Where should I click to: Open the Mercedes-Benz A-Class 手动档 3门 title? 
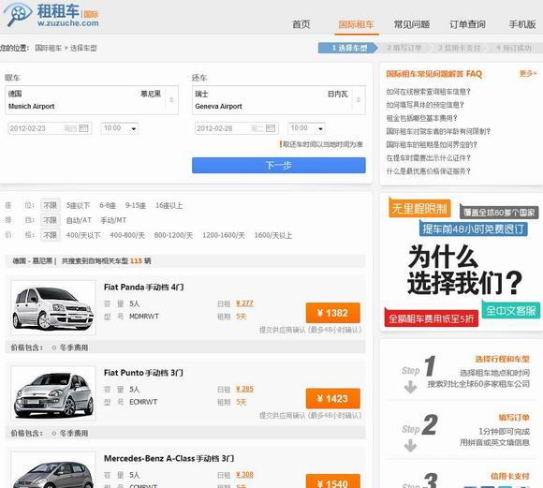[x=169, y=459]
